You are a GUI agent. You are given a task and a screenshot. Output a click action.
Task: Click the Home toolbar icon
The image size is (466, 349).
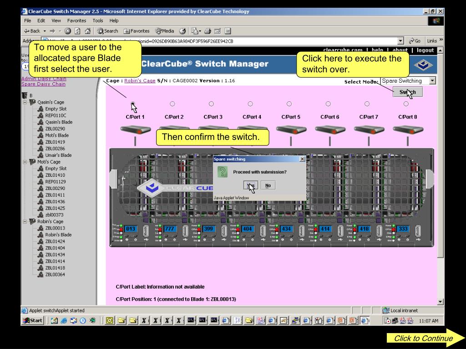click(x=87, y=31)
